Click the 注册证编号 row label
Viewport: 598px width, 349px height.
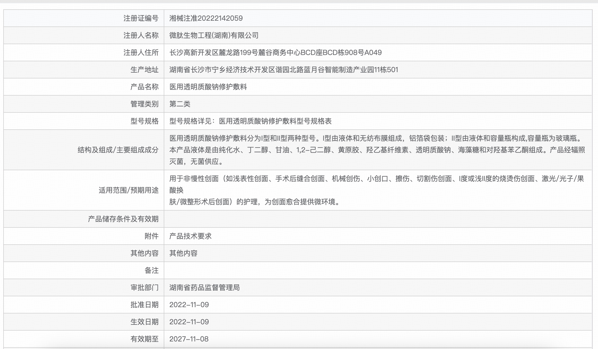tap(141, 18)
